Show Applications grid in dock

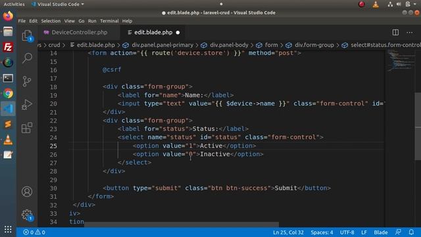[x=8, y=229]
